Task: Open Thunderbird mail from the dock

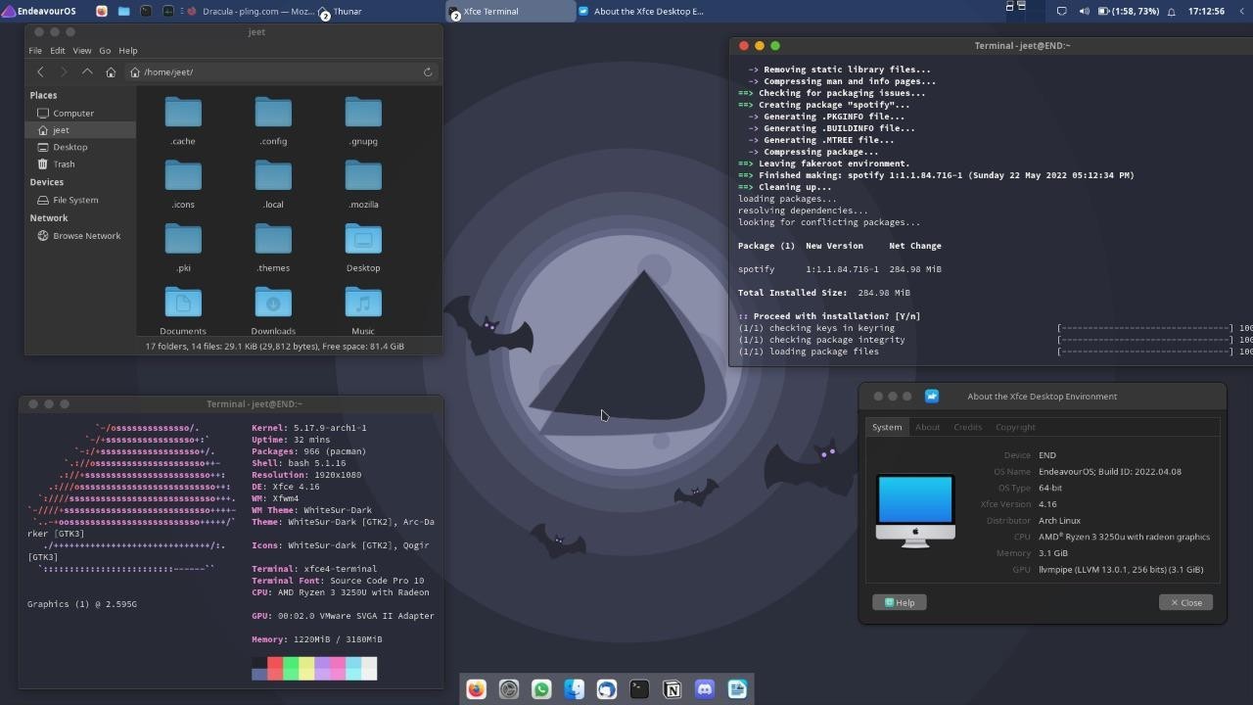Action: [607, 689]
